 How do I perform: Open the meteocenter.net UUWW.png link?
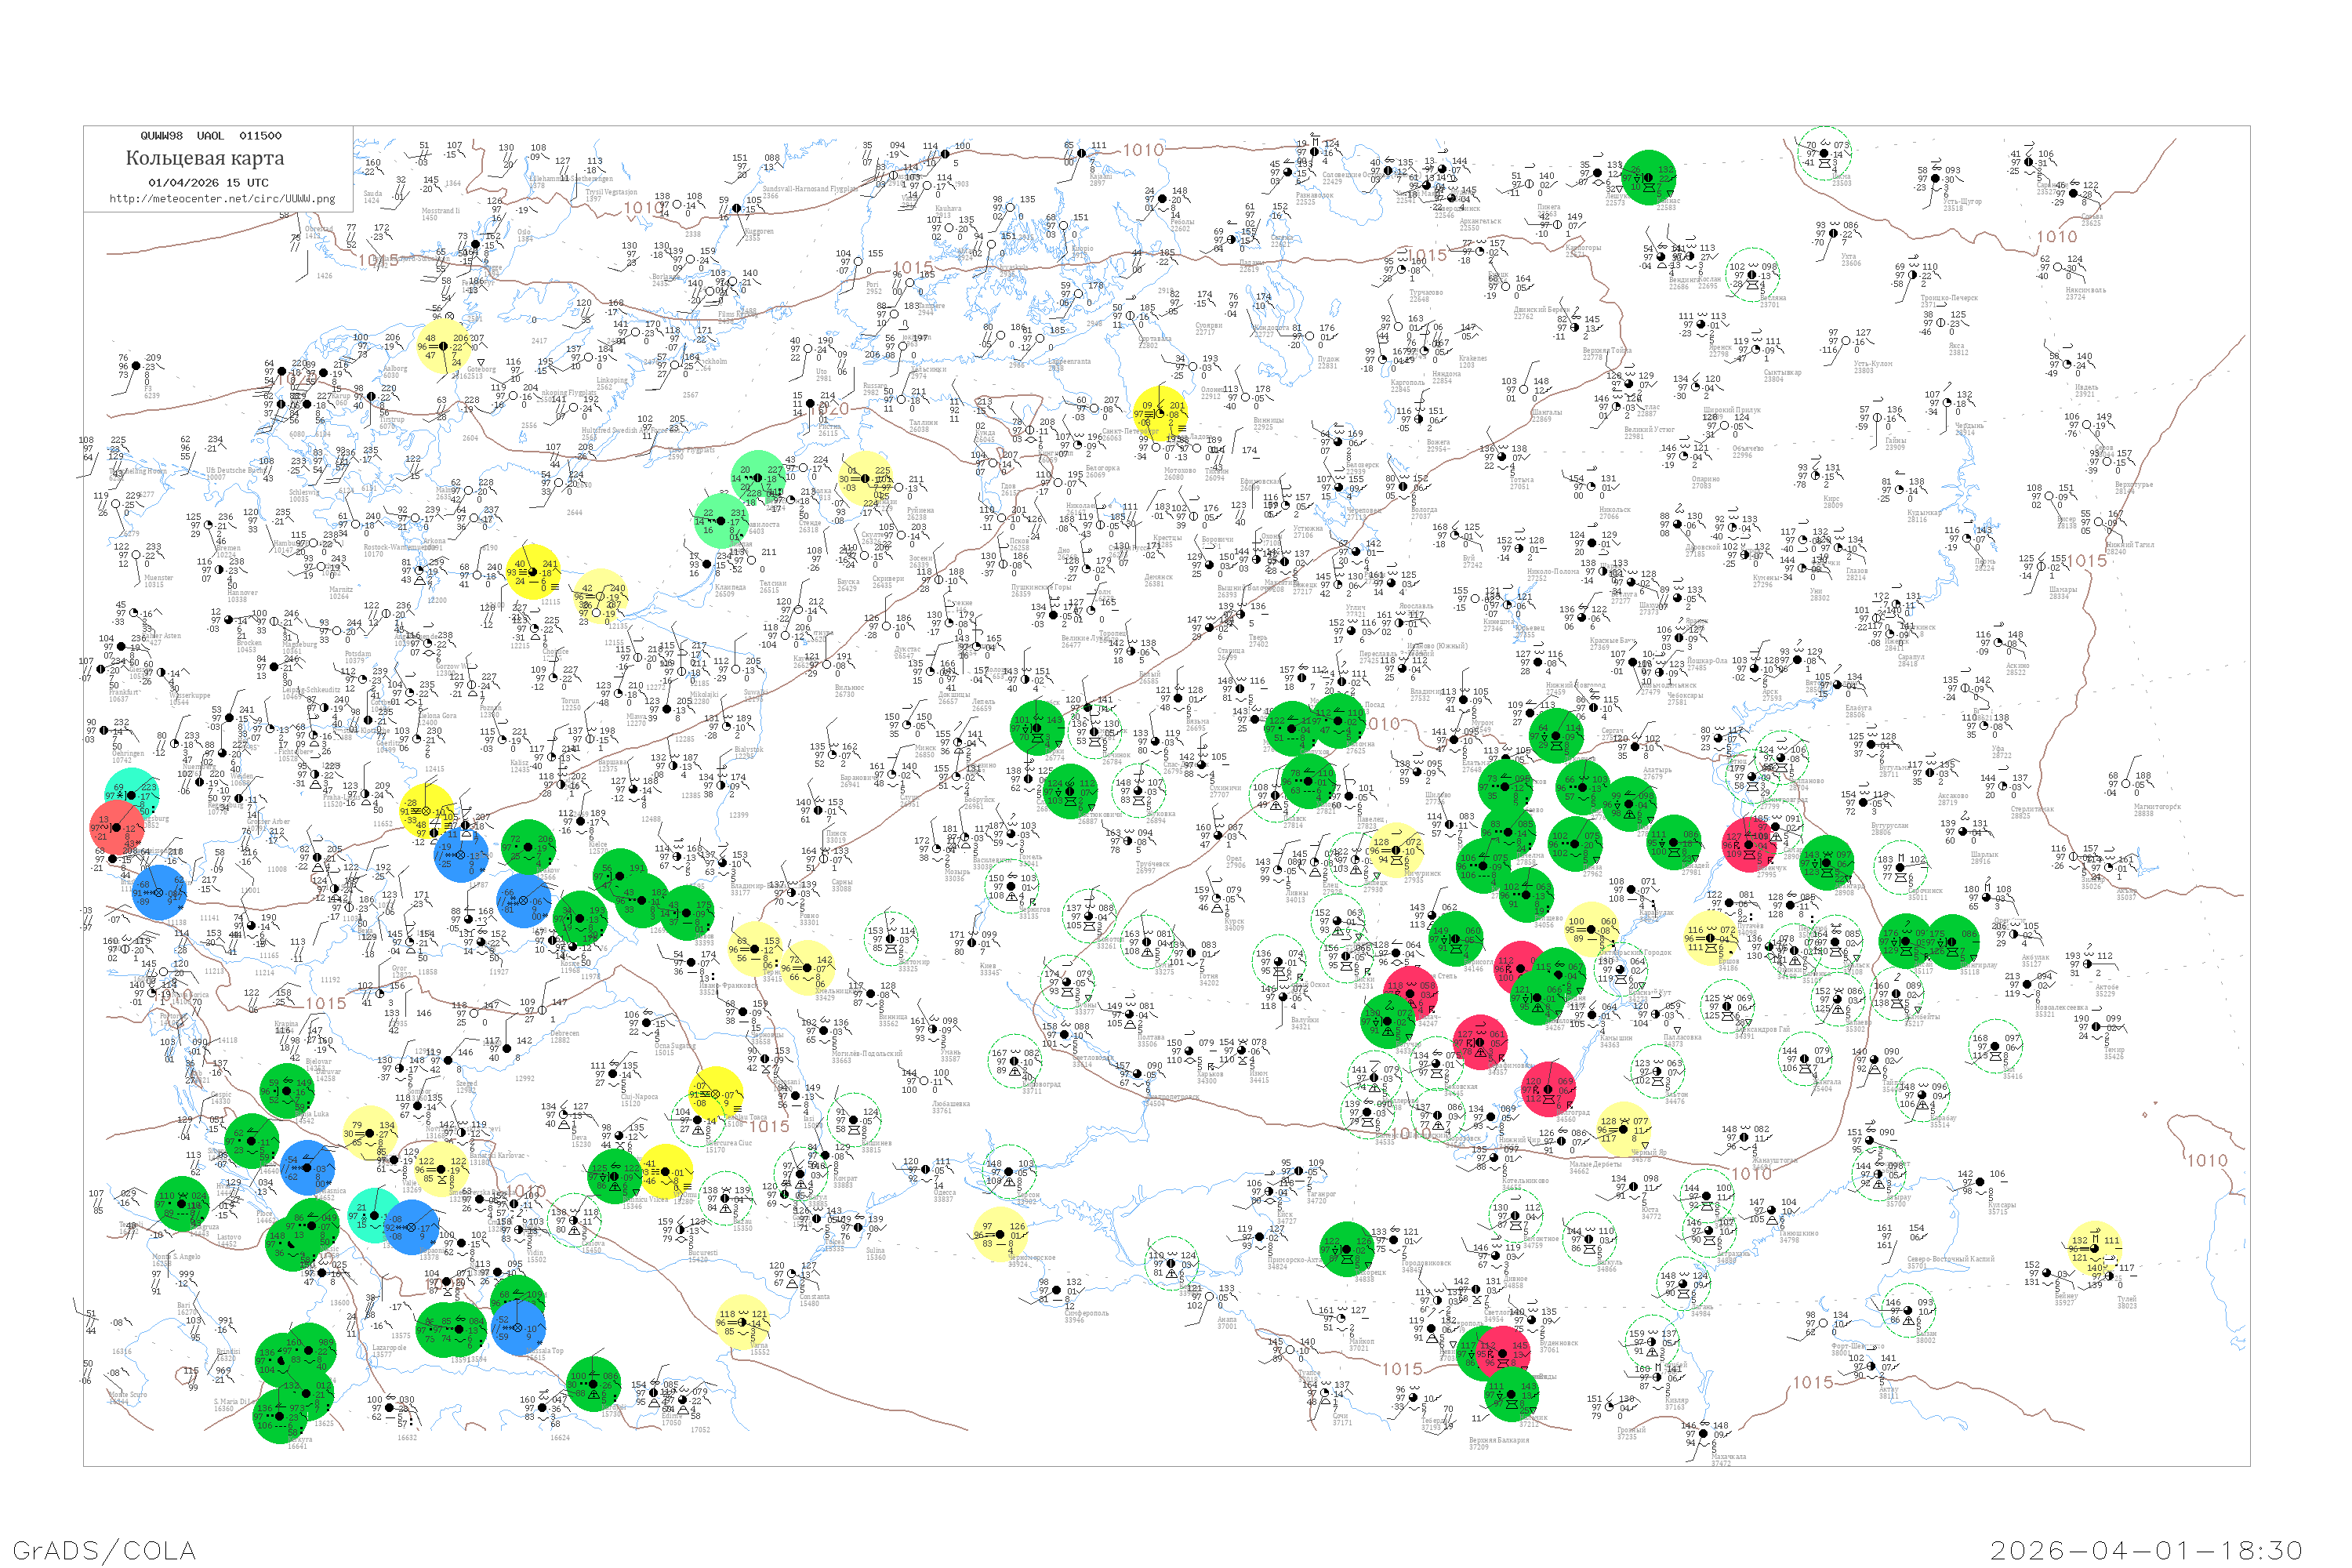point(221,198)
